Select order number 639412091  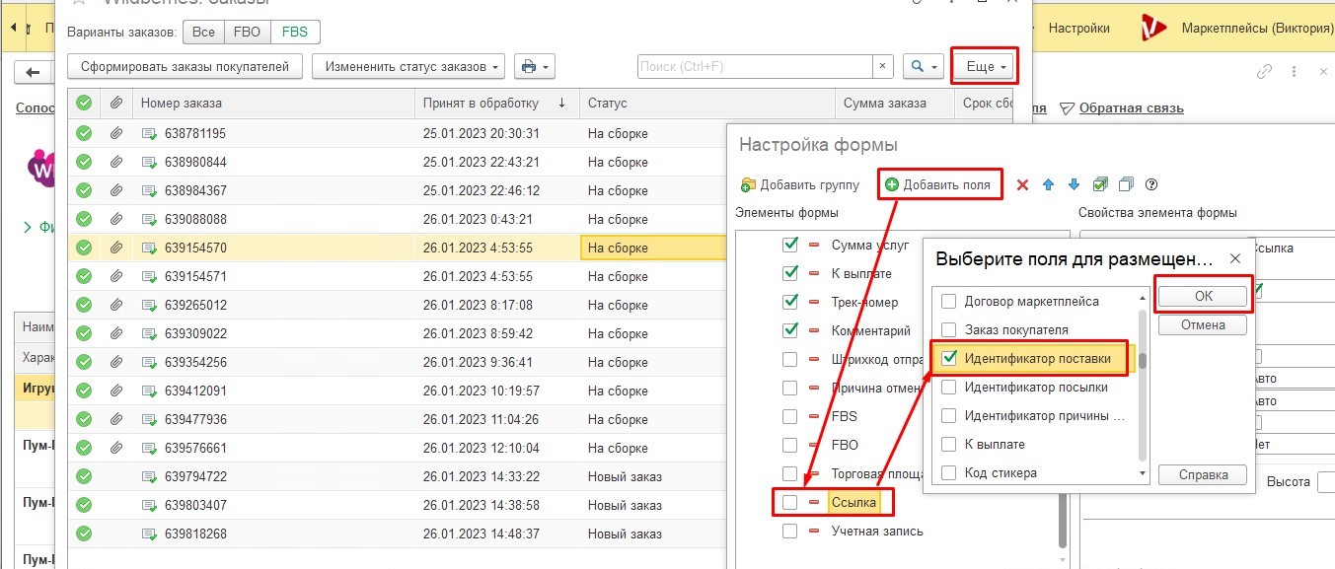pyautogui.click(x=195, y=391)
